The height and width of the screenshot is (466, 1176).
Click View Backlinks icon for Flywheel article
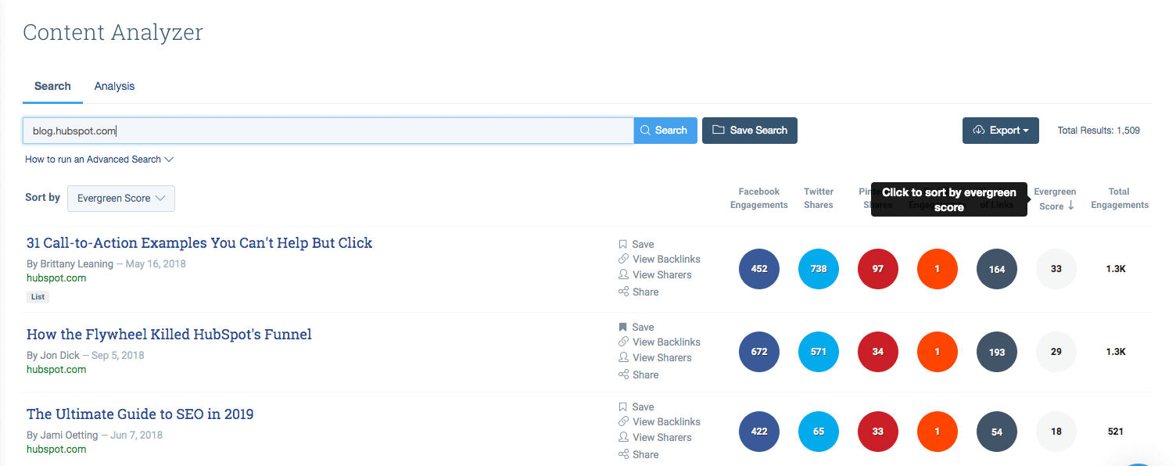coord(623,342)
